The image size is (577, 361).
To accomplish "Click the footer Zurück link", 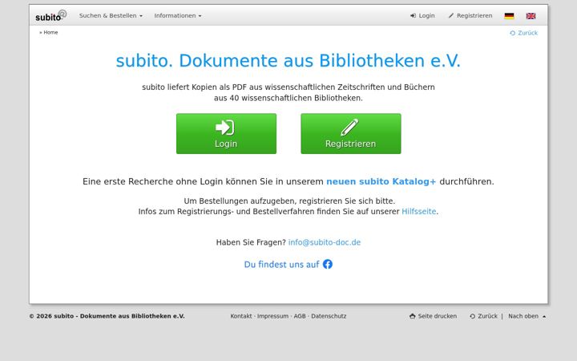I will click(483, 316).
